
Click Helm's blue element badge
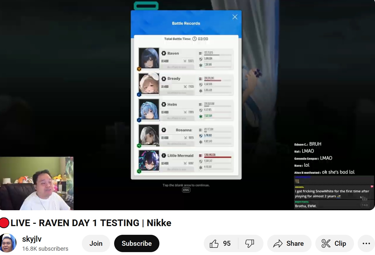139,120
